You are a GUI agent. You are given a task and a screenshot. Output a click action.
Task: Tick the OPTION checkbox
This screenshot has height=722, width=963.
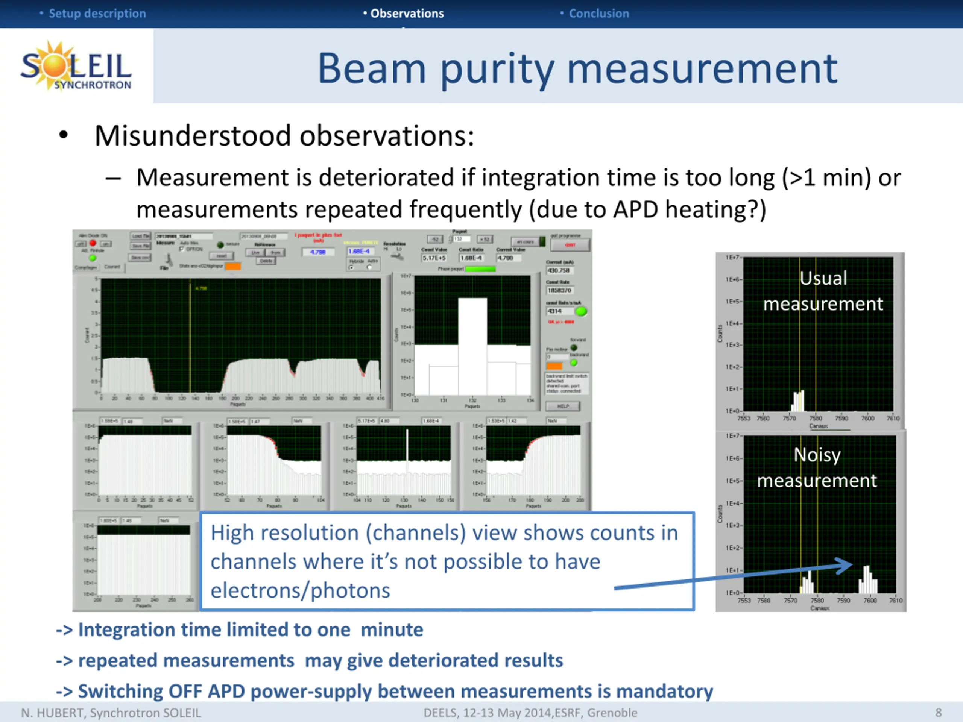click(x=182, y=249)
